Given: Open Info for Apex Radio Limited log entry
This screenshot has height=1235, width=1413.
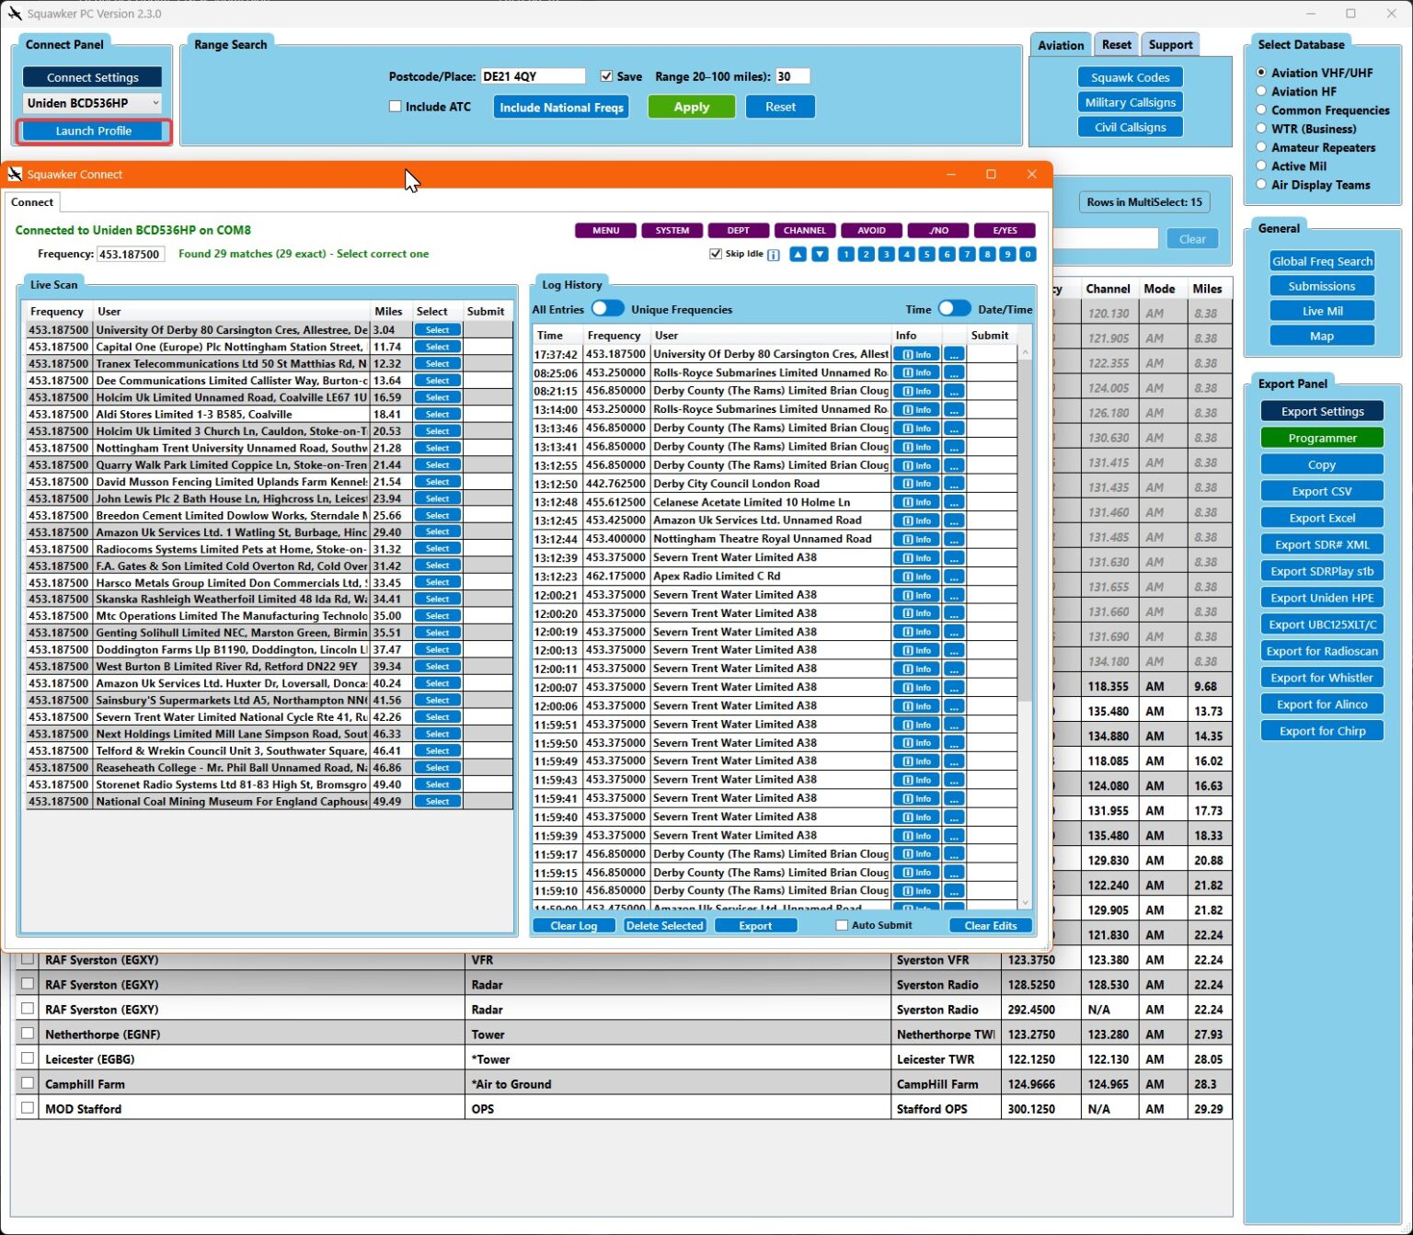Looking at the screenshot, I should click(x=917, y=577).
